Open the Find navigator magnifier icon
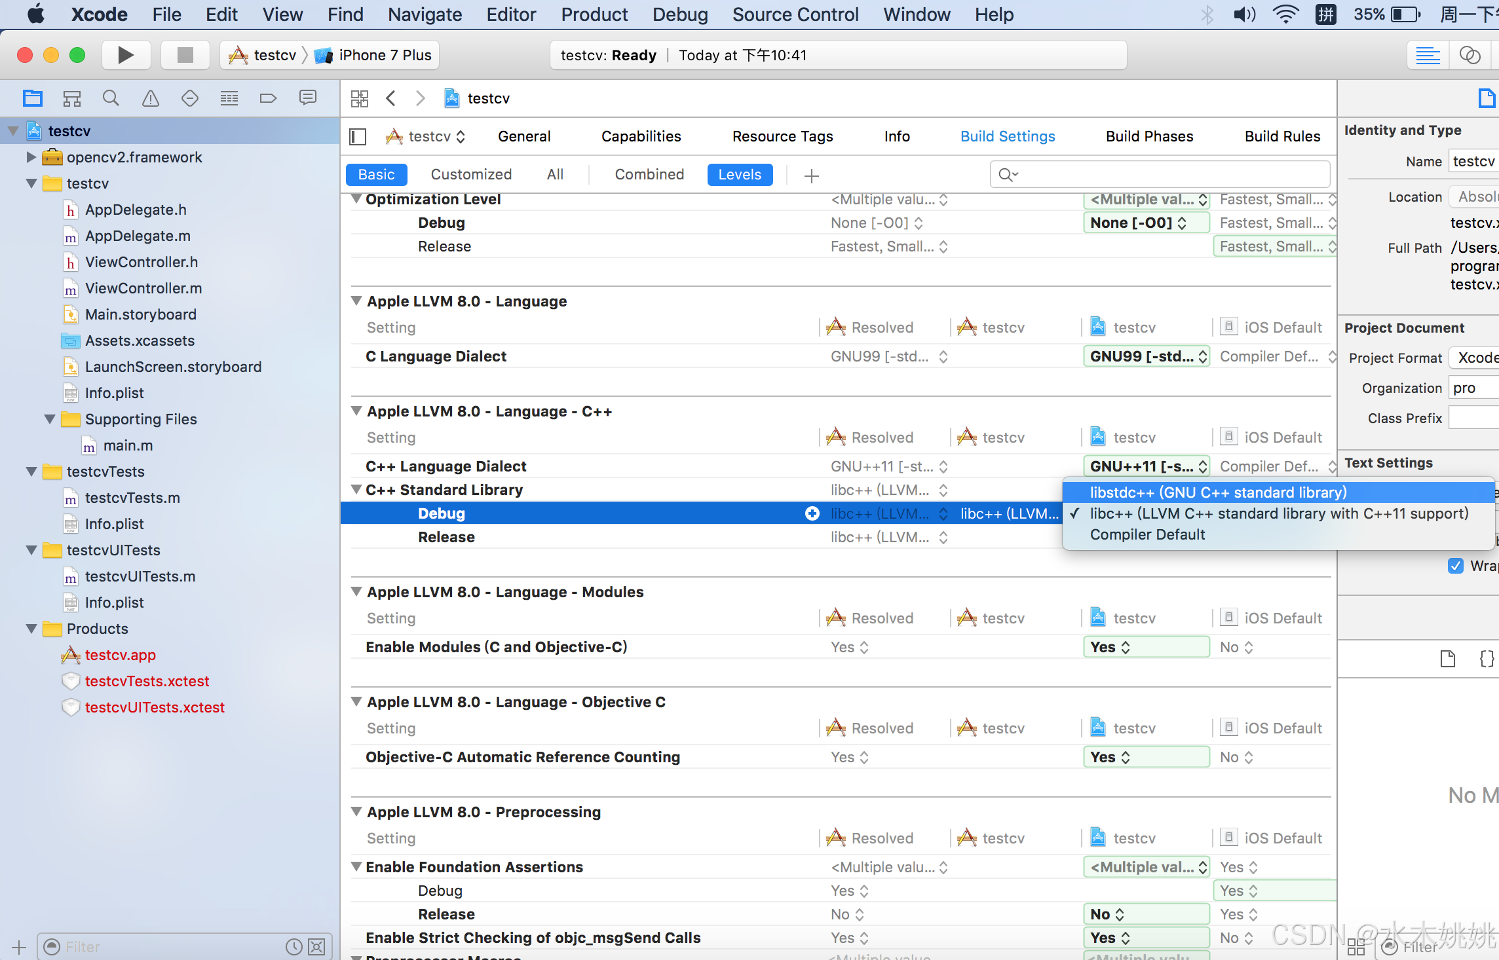Image resolution: width=1499 pixels, height=960 pixels. pos(111,99)
